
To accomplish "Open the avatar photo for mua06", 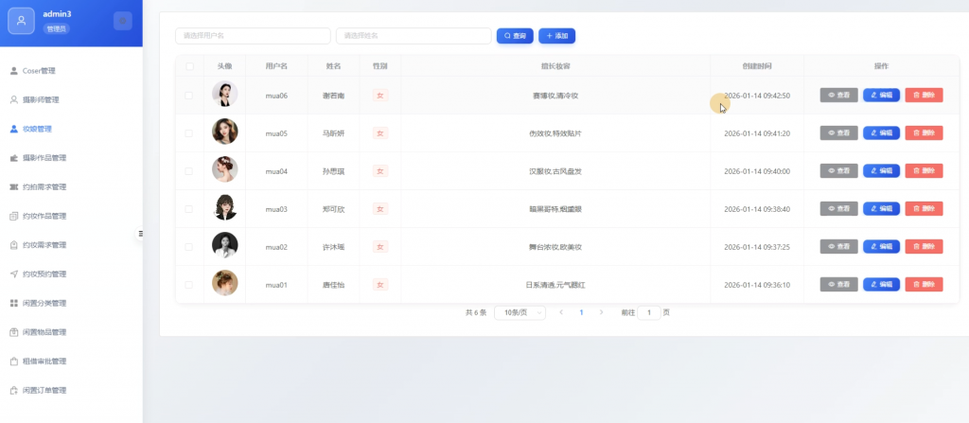I will tap(225, 94).
